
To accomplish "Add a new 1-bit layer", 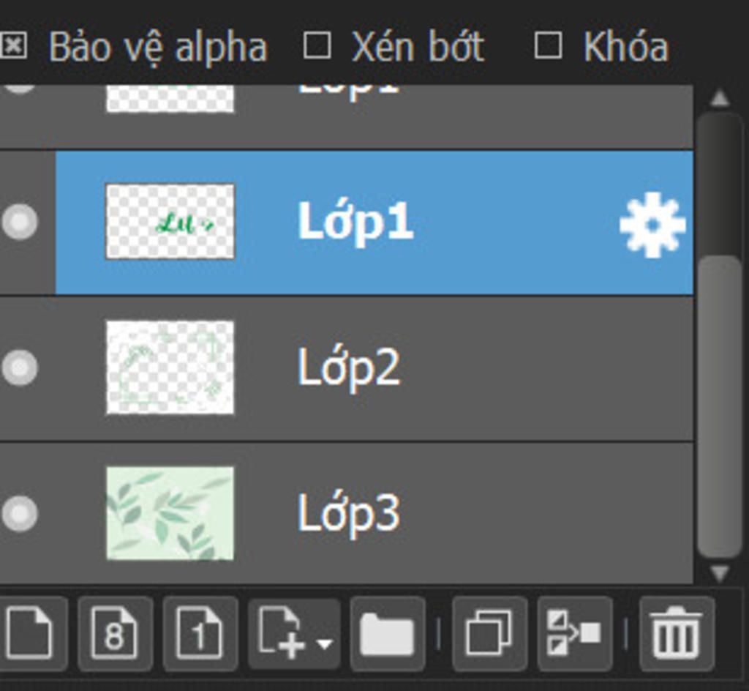I will click(200, 634).
